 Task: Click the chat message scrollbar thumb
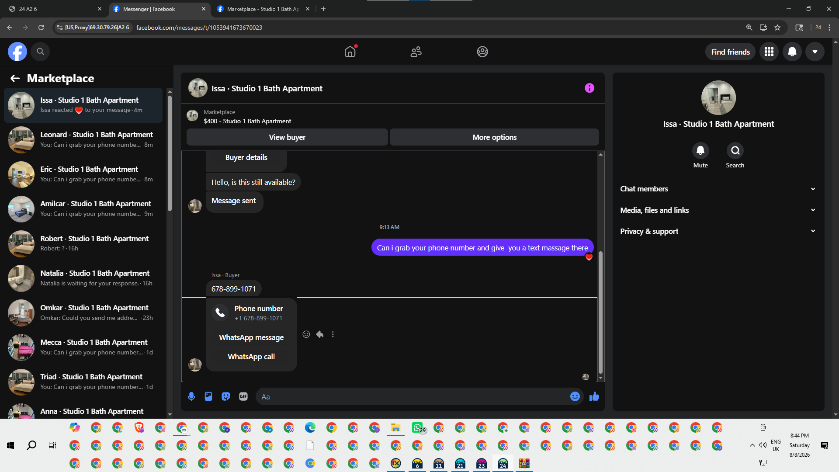coord(600,312)
